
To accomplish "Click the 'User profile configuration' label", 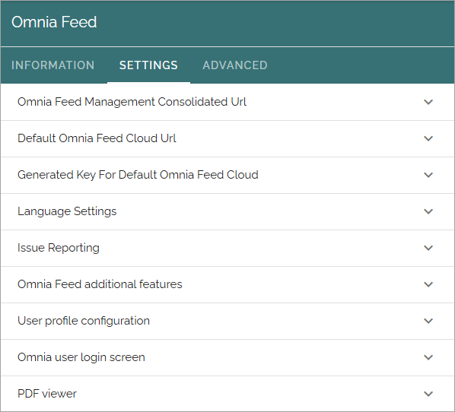I will (x=84, y=321).
